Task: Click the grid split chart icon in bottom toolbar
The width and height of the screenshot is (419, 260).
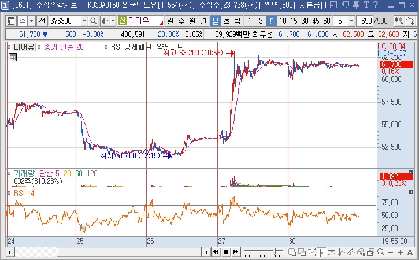Action: coord(292,252)
